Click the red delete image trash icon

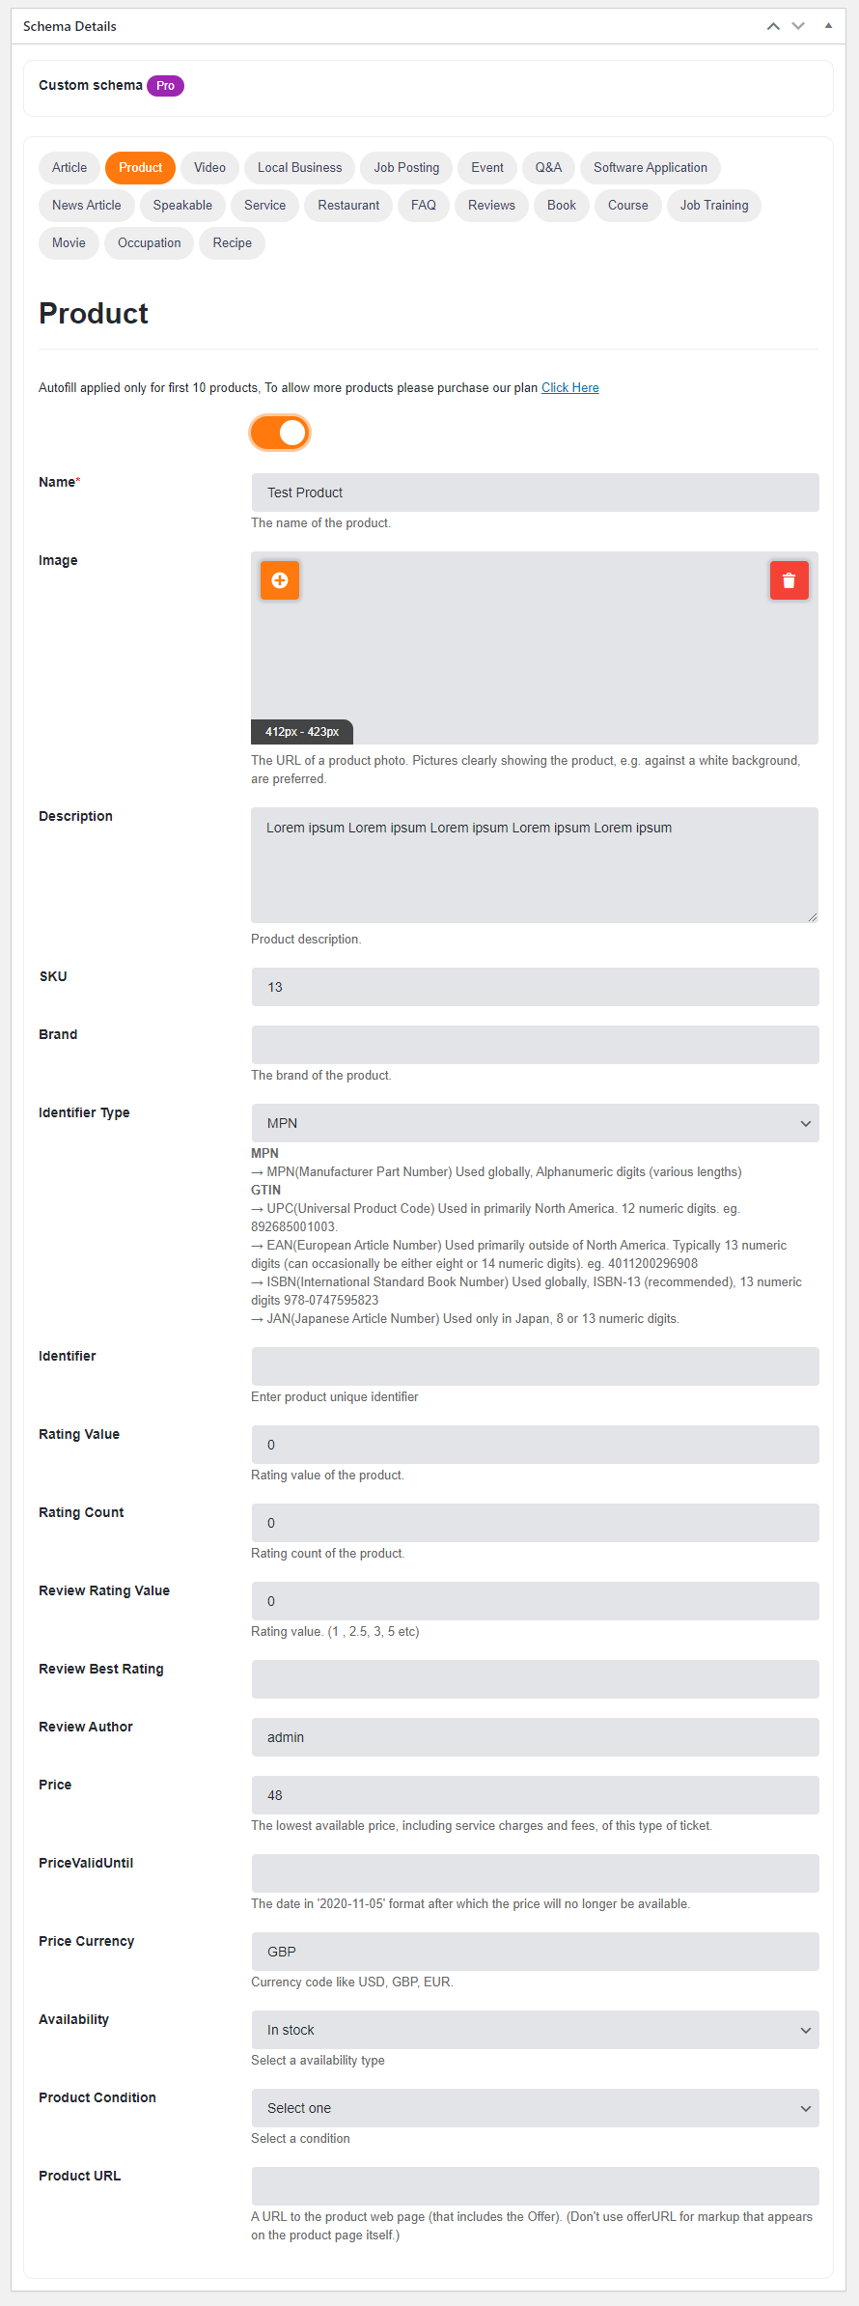point(789,580)
